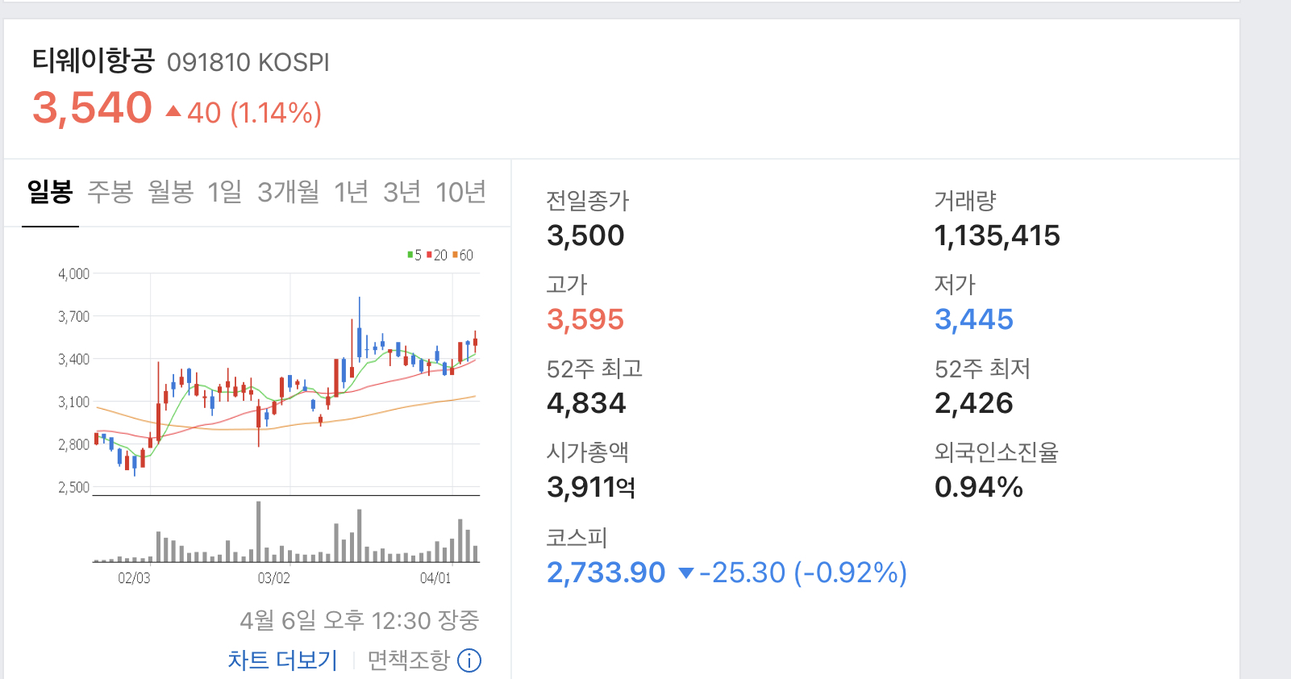Screen dimensions: 1291x679
Task: Click the 저가 value 3,445
Action: pyautogui.click(x=974, y=319)
